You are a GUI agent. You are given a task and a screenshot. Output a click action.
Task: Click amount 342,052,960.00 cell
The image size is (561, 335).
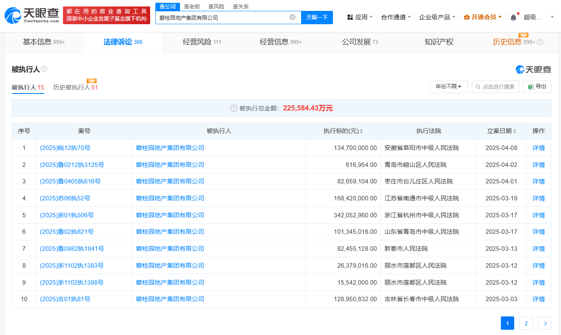click(x=343, y=215)
